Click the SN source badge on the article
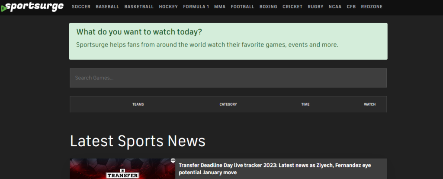The height and width of the screenshot is (179, 443). (x=173, y=161)
